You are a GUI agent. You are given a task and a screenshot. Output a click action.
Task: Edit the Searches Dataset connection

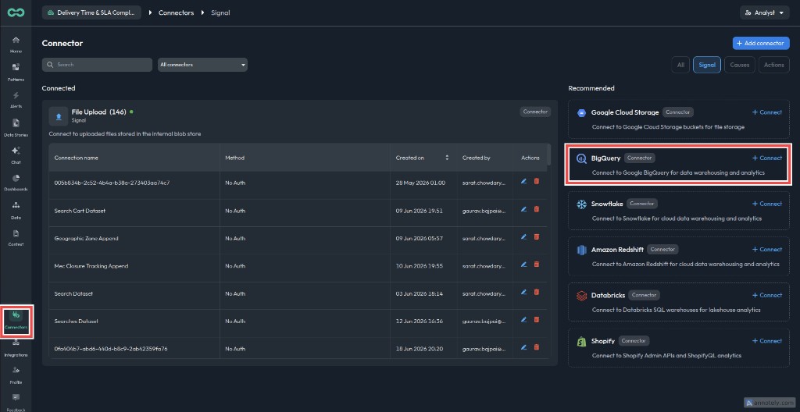click(x=523, y=320)
